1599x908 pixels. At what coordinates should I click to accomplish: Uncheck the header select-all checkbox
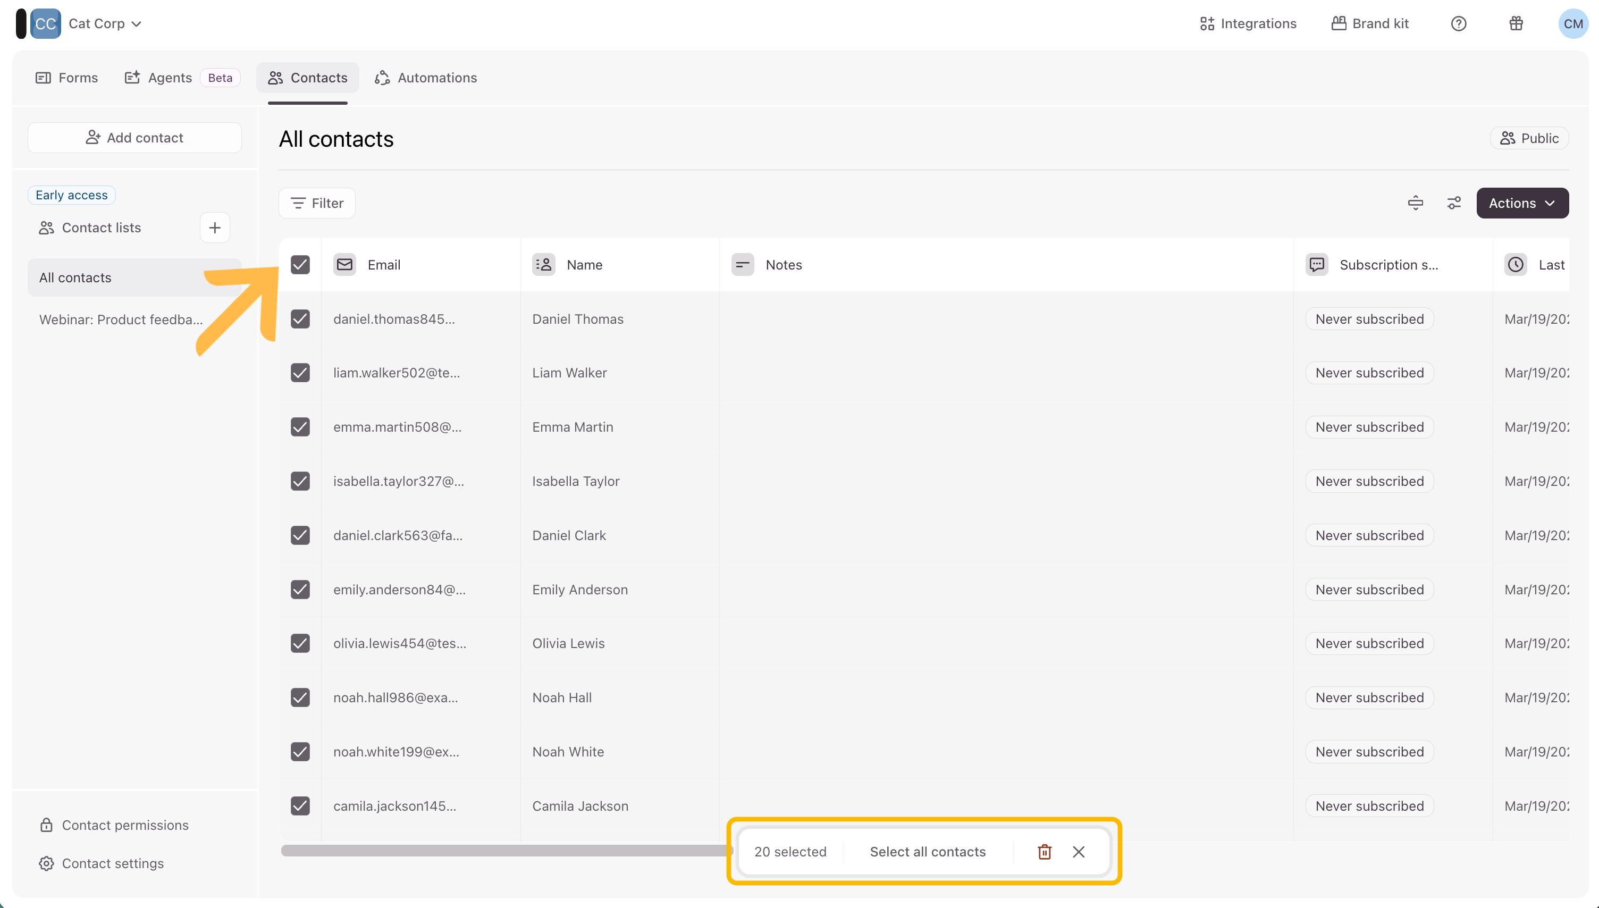pyautogui.click(x=300, y=264)
